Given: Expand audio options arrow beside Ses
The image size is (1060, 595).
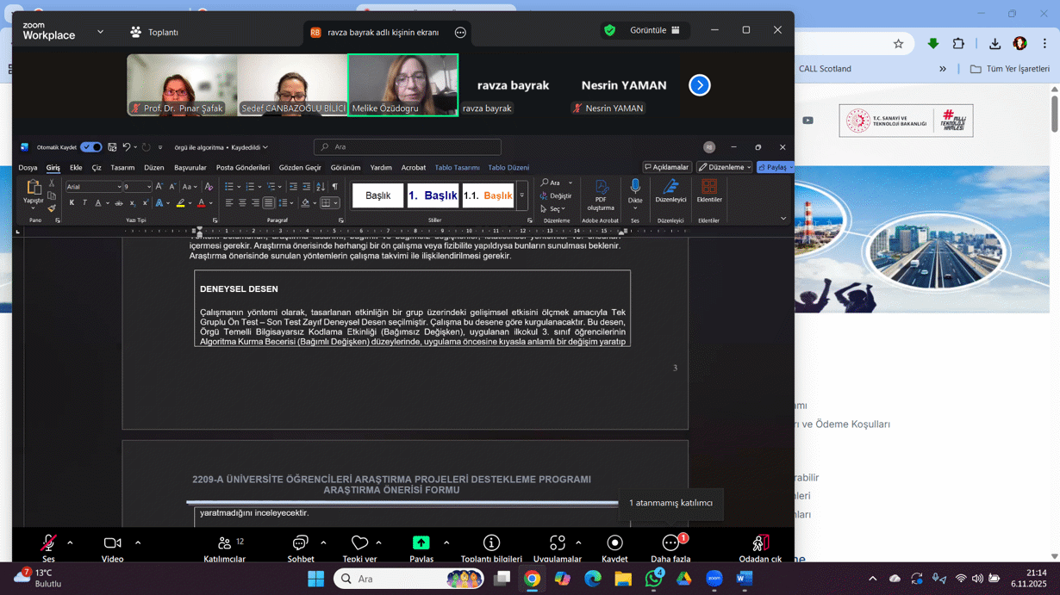Looking at the screenshot, I should (70, 543).
